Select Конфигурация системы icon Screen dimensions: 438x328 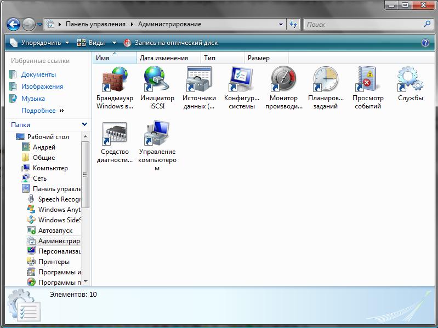coord(241,80)
